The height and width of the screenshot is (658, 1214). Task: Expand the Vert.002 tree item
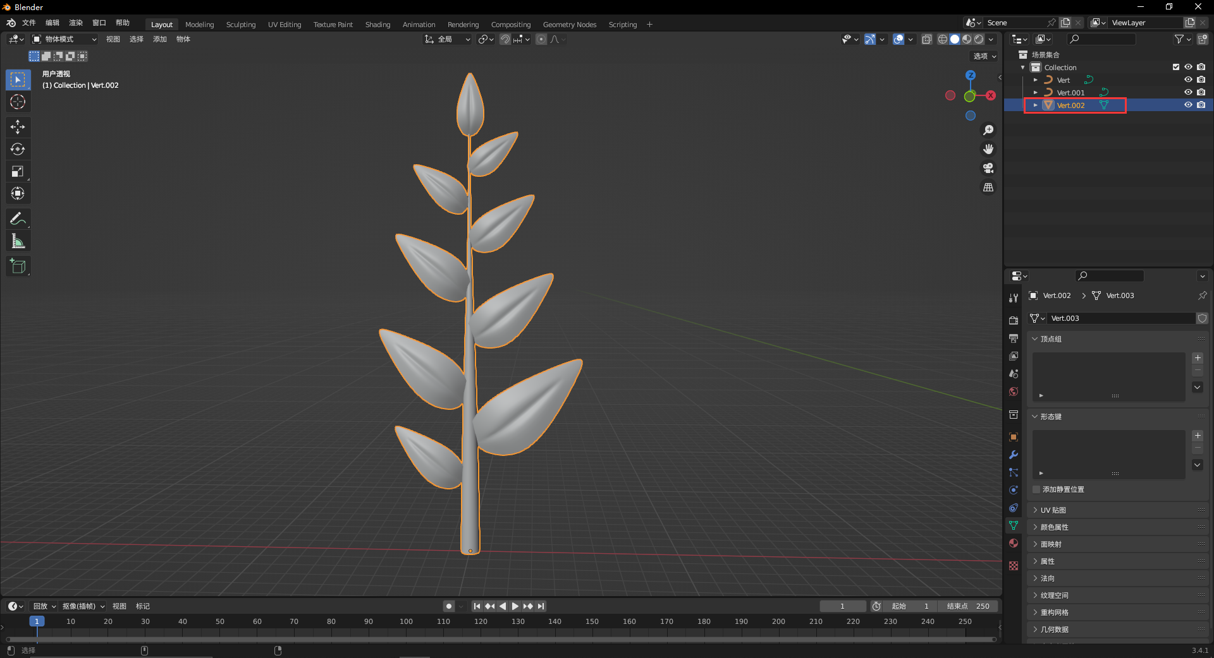[1035, 105]
